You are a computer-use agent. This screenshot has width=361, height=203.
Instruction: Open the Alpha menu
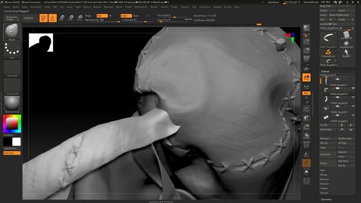click(x=7, y=7)
